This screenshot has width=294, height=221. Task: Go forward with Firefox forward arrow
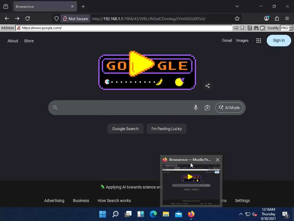tap(17, 18)
